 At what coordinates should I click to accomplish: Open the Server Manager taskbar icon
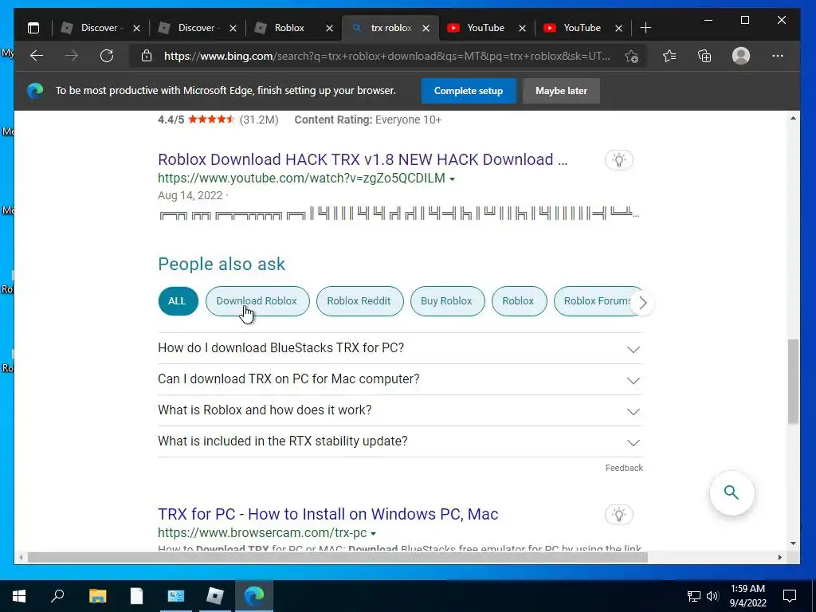(x=175, y=596)
